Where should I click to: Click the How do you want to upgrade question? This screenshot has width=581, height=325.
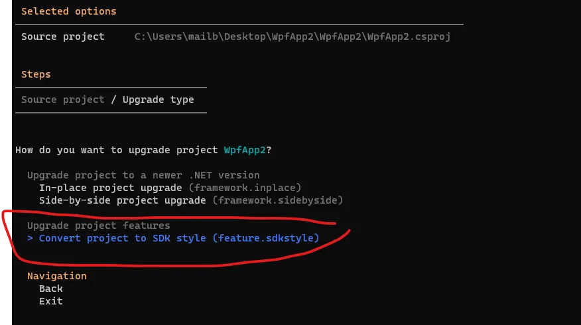143,150
